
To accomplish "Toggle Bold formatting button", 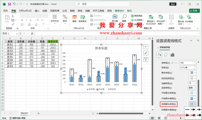I will point(22,20).
